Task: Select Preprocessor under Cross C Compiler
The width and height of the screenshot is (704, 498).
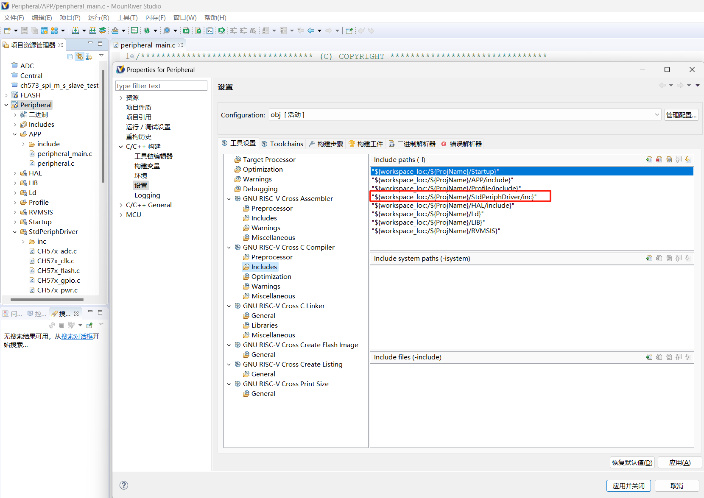Action: (x=271, y=257)
